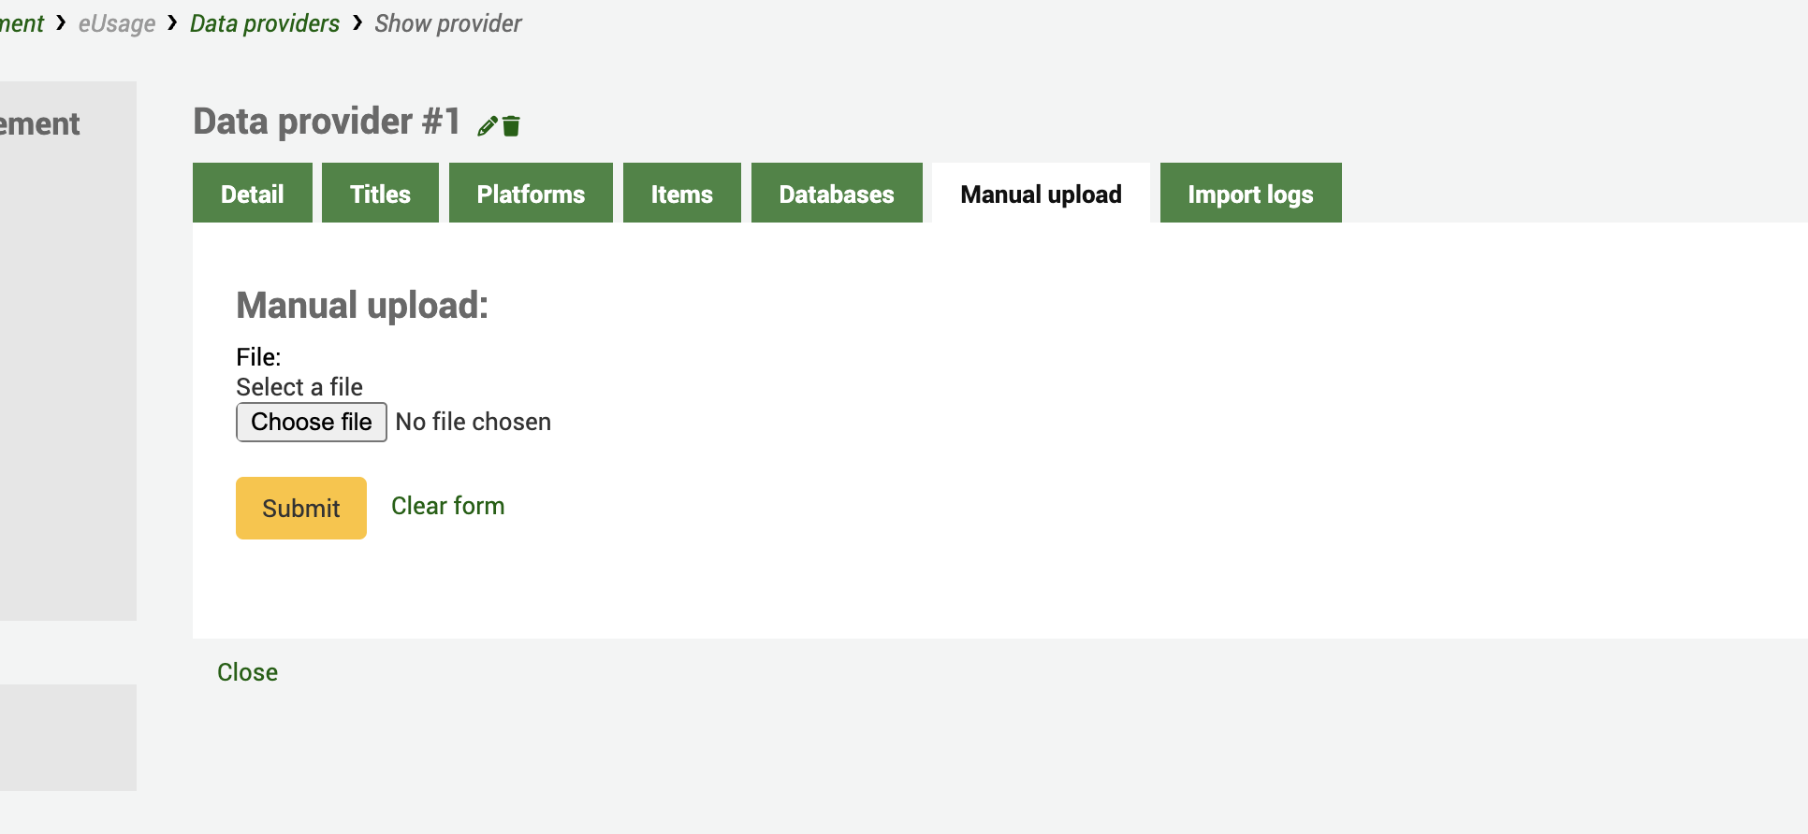Click the edit pencil icon beside Data provider #1
The width and height of the screenshot is (1808, 834).
(487, 126)
